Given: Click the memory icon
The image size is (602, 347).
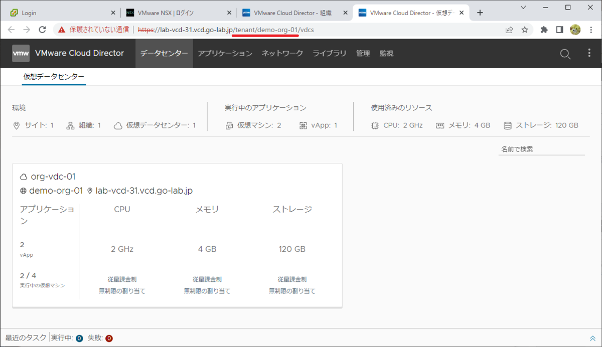Looking at the screenshot, I should click(x=440, y=125).
